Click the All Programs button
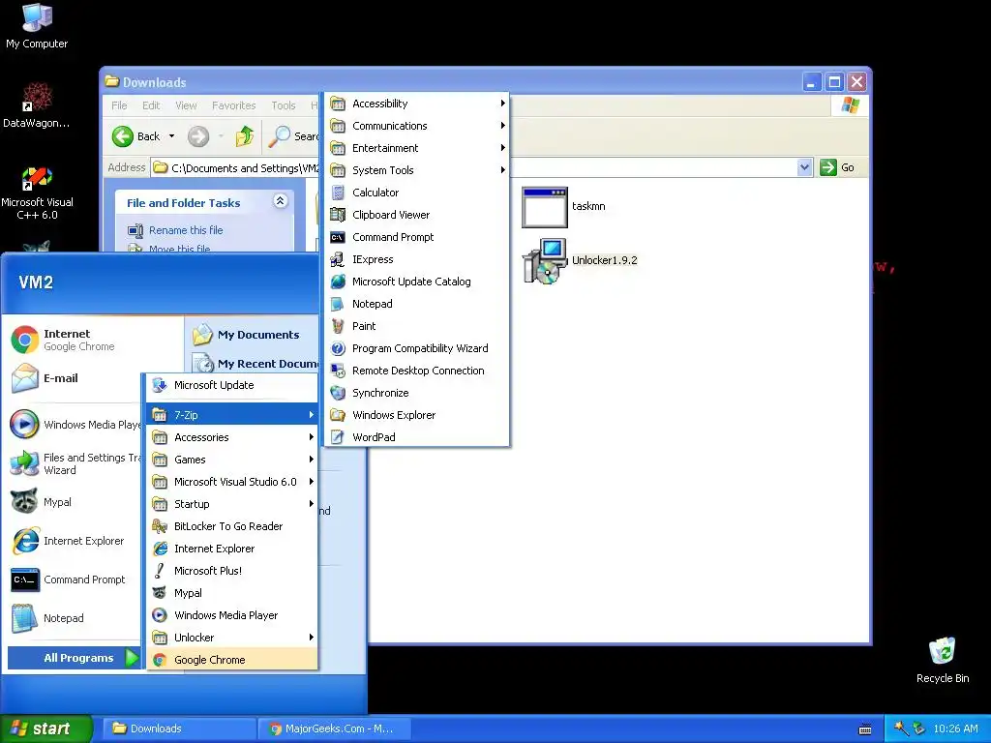 [x=73, y=658]
